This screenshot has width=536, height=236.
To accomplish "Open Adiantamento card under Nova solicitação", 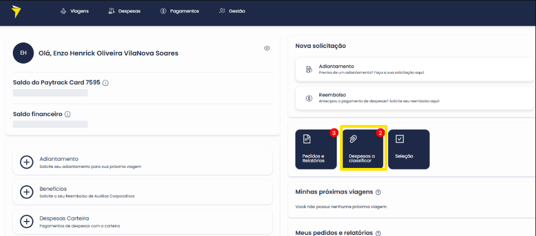I will [415, 69].
